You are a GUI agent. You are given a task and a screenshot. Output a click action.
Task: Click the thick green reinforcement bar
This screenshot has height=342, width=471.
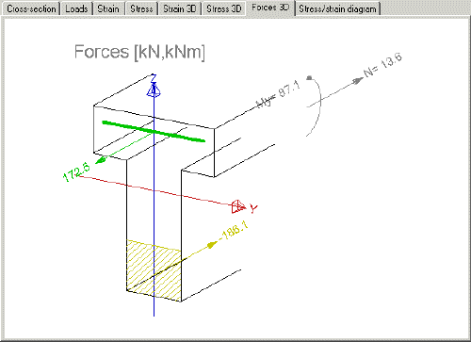[154, 131]
